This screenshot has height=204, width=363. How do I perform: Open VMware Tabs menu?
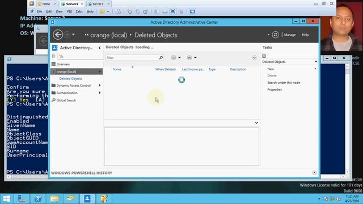point(79,11)
